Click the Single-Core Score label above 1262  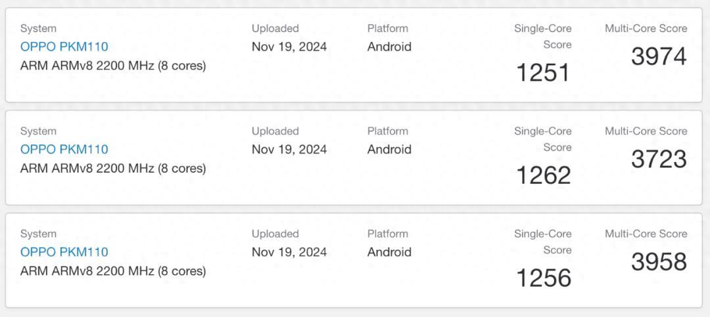[543, 138]
